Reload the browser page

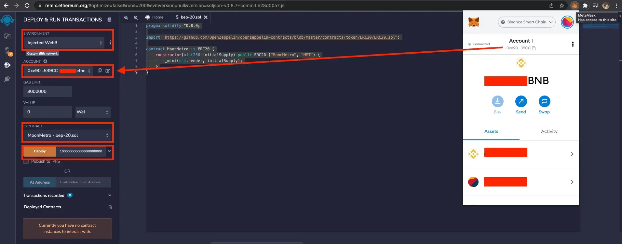27,6
